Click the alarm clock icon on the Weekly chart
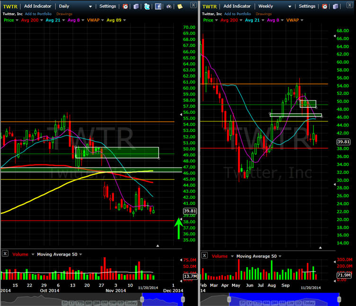The width and height of the screenshot is (356, 306). 325,6
